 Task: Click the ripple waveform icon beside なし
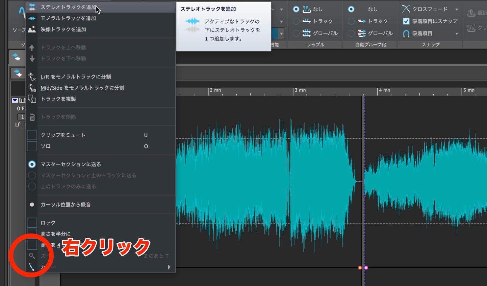[x=307, y=9]
